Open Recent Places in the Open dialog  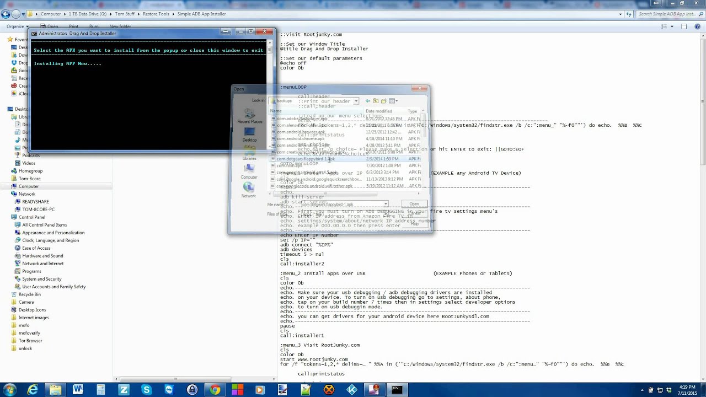point(249,117)
